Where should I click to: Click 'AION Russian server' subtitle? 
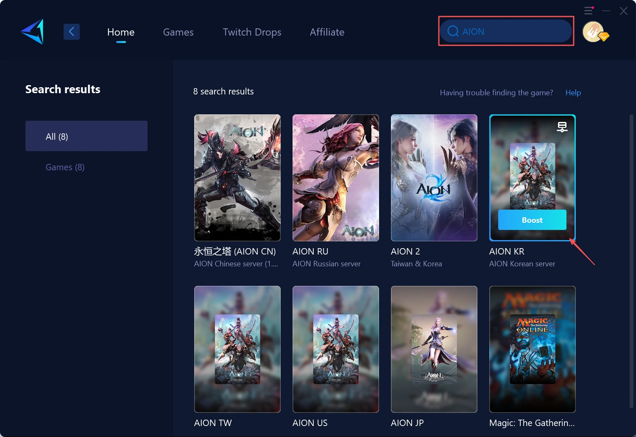point(326,264)
